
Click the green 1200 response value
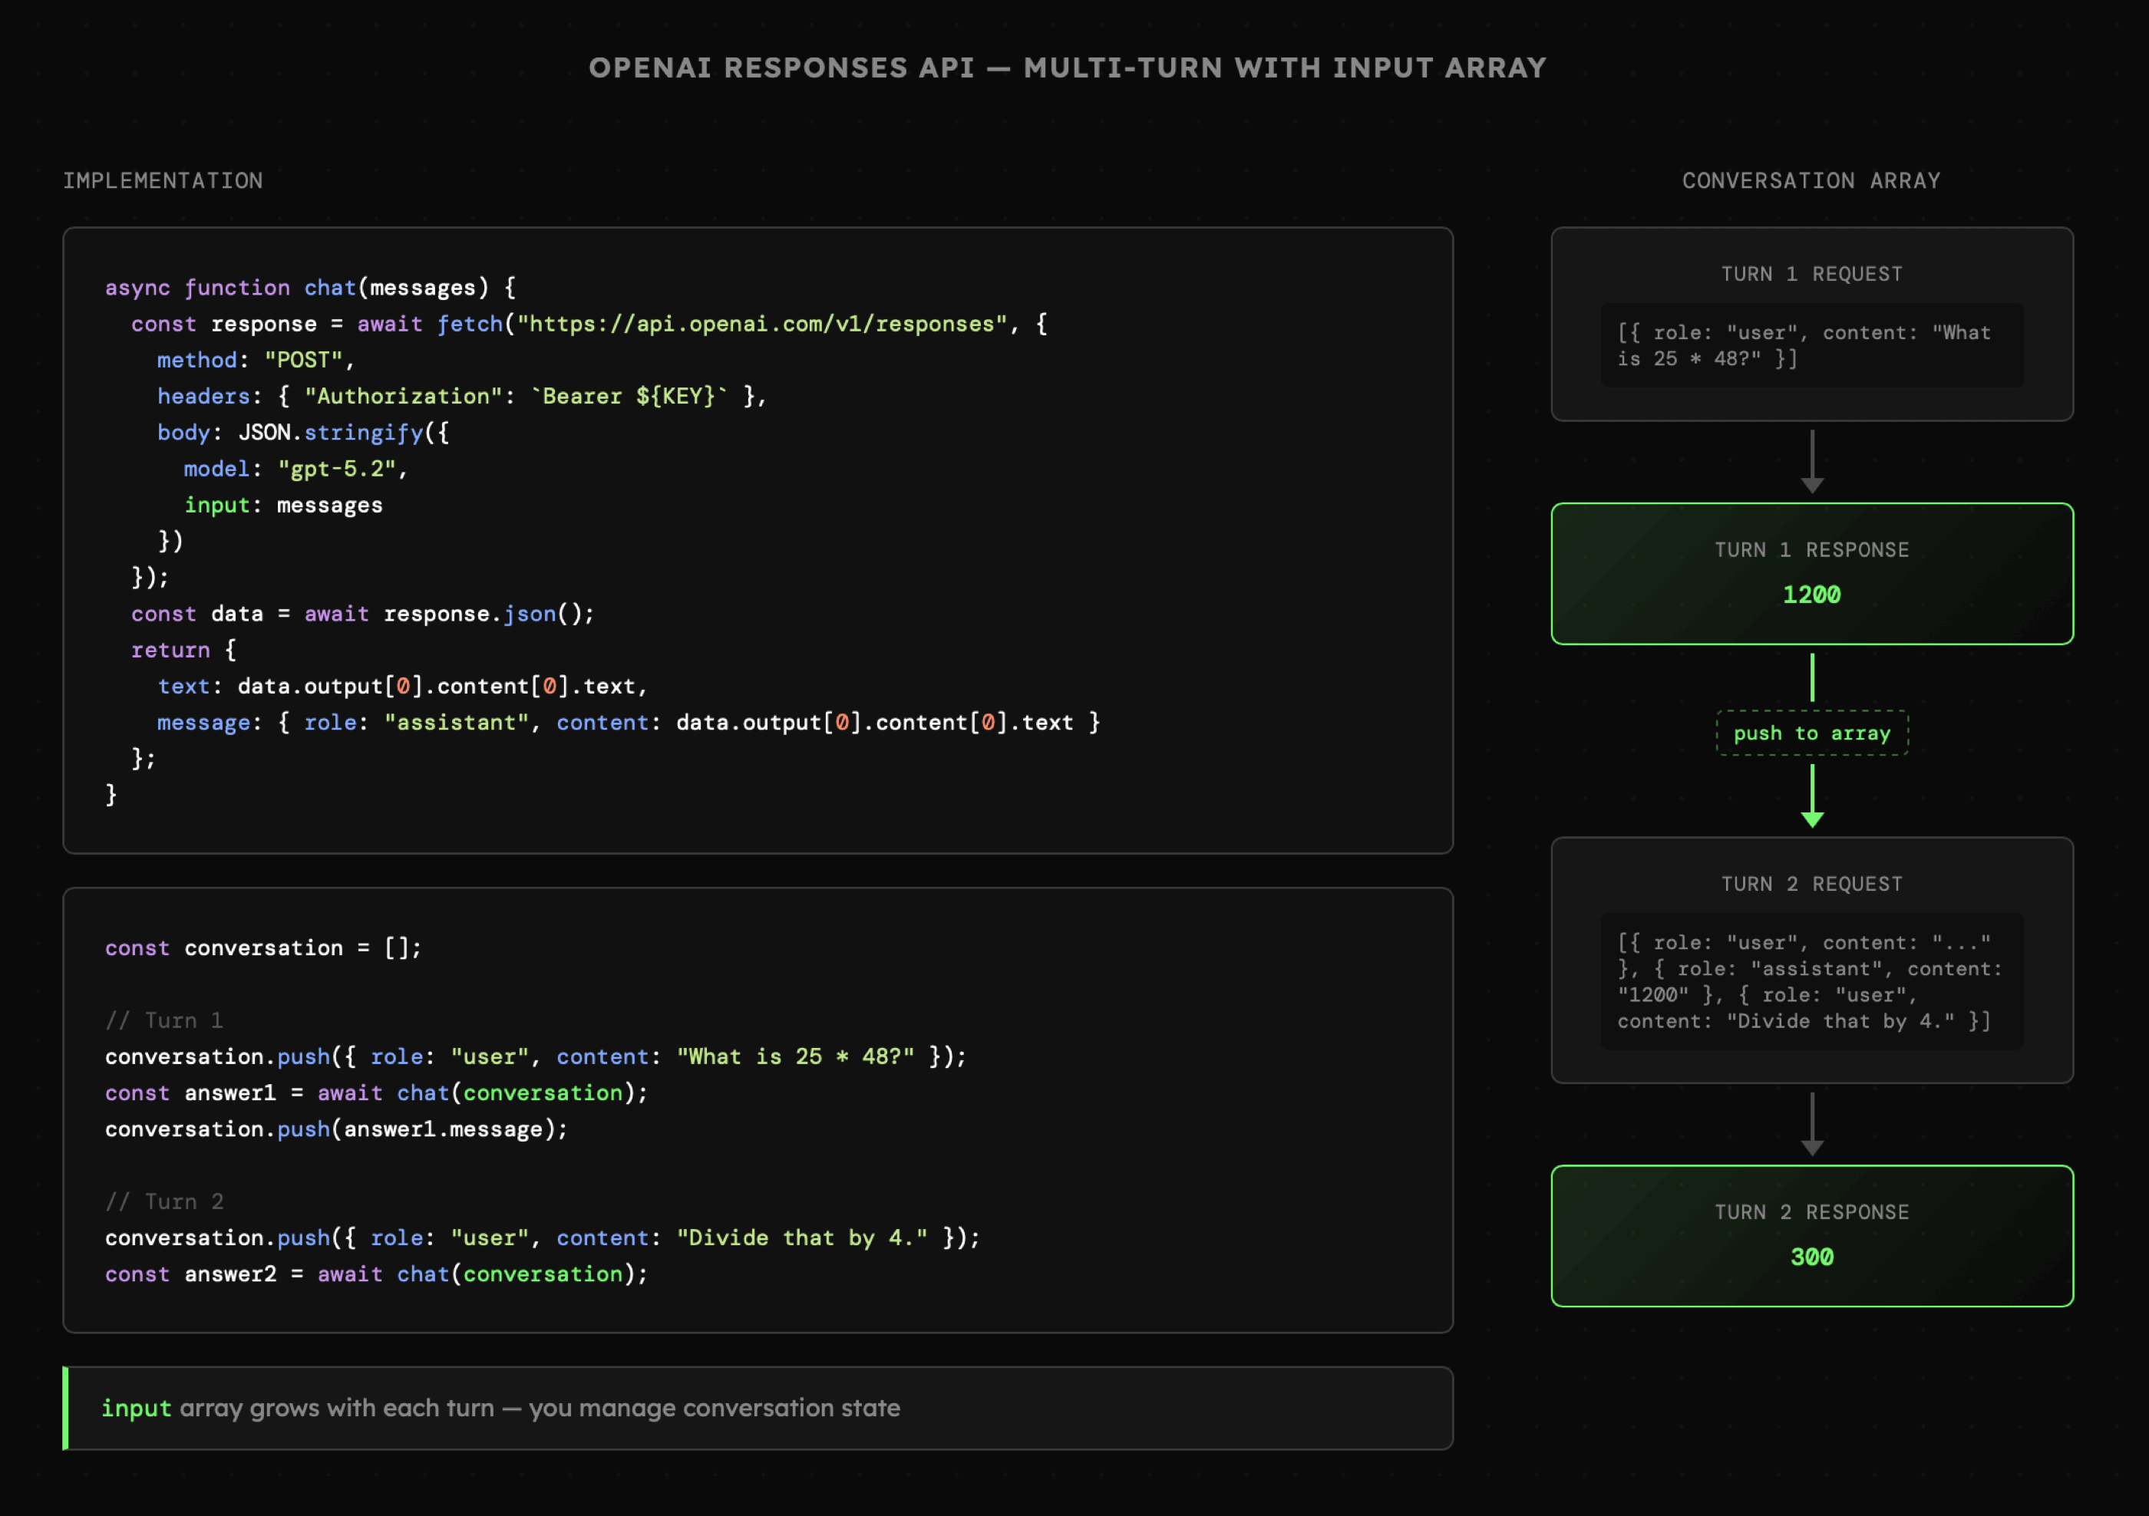pyautogui.click(x=1812, y=595)
